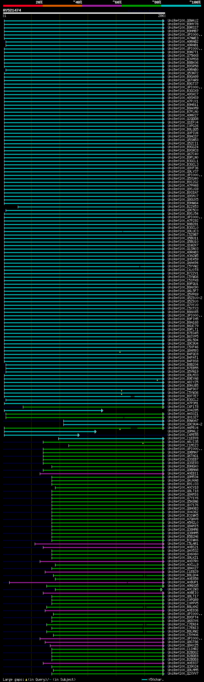Select hit label UniRef100_A0CZW3

coord(183,589)
